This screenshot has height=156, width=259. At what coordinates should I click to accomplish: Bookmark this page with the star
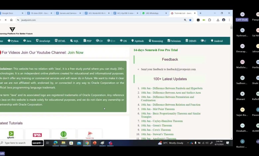190,20
